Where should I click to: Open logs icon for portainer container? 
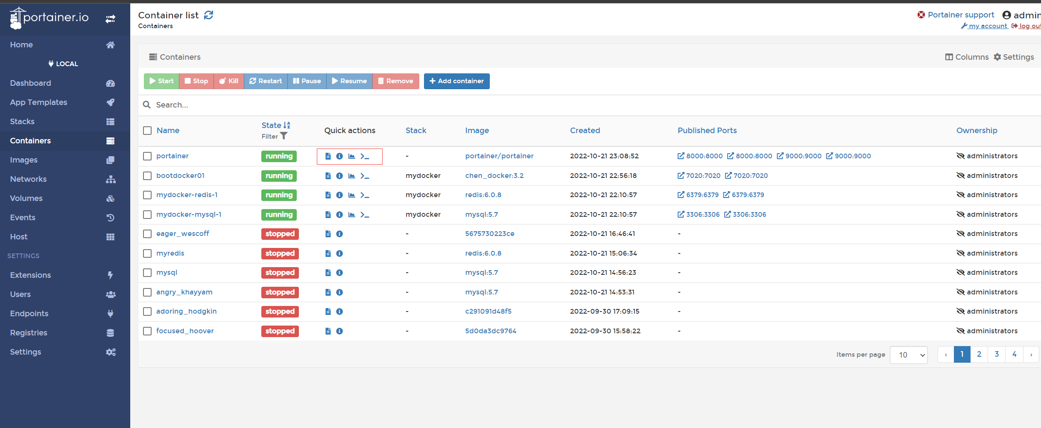[x=328, y=156]
